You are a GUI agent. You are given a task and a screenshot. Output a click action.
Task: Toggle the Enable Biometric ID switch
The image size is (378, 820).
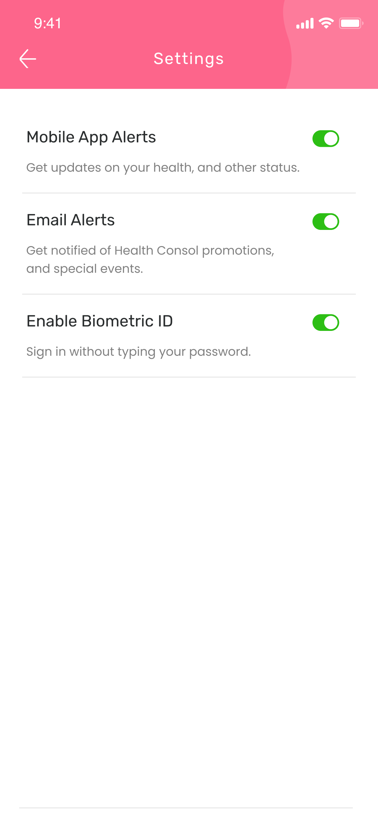click(x=326, y=322)
